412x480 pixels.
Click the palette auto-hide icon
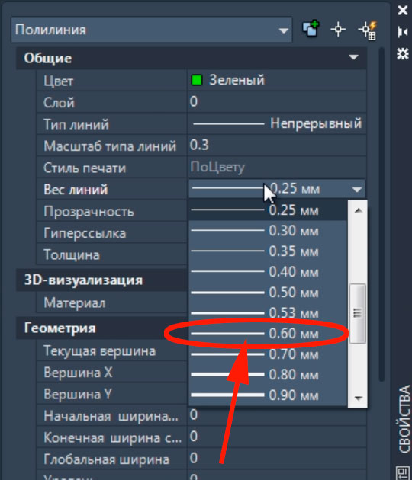pos(403,32)
